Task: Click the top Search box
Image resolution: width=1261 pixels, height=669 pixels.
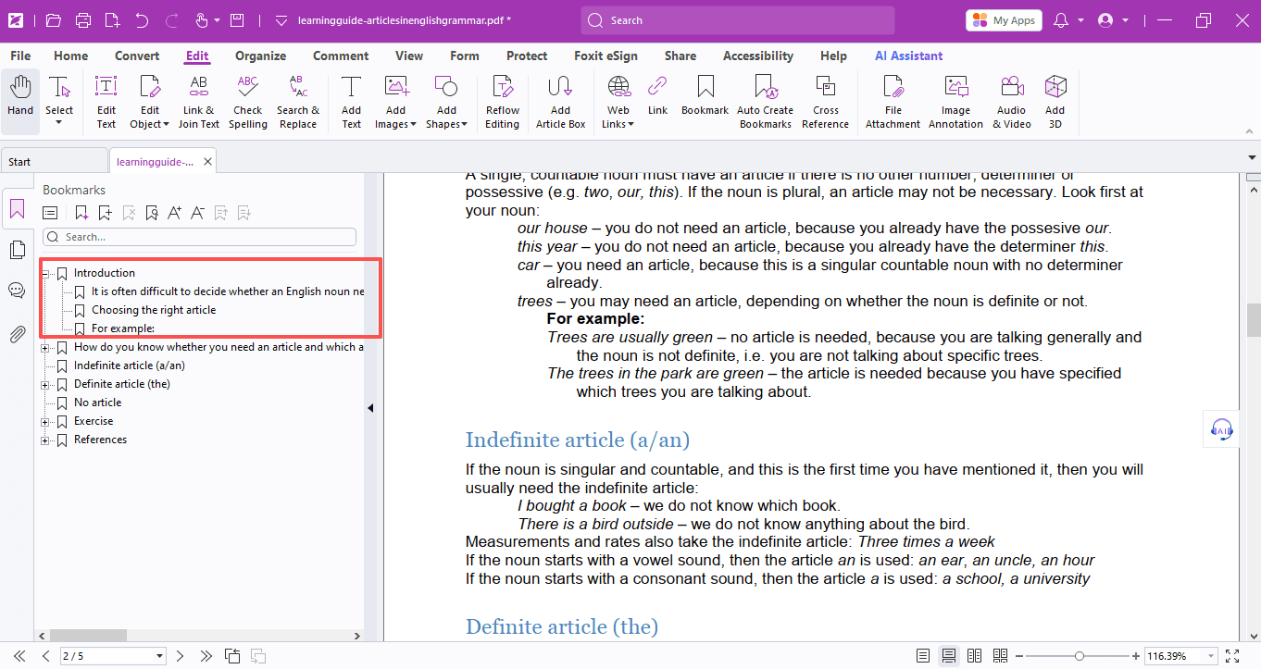Action: pyautogui.click(x=738, y=20)
